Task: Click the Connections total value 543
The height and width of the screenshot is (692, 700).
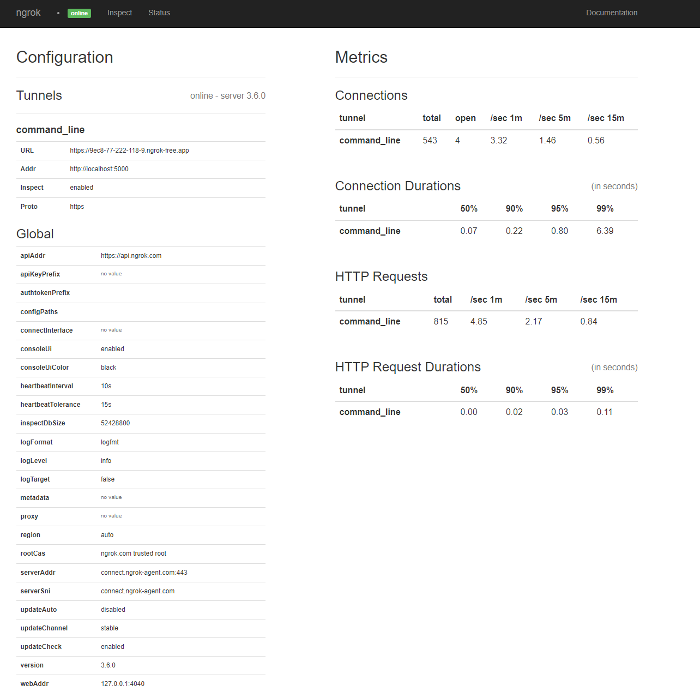Action: tap(430, 141)
